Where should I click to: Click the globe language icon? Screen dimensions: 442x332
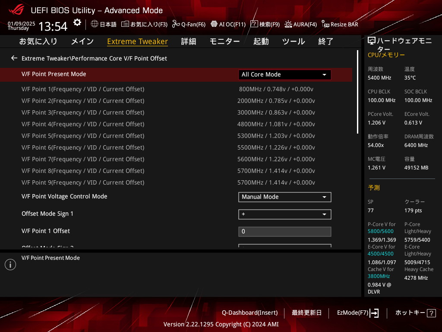click(95, 24)
